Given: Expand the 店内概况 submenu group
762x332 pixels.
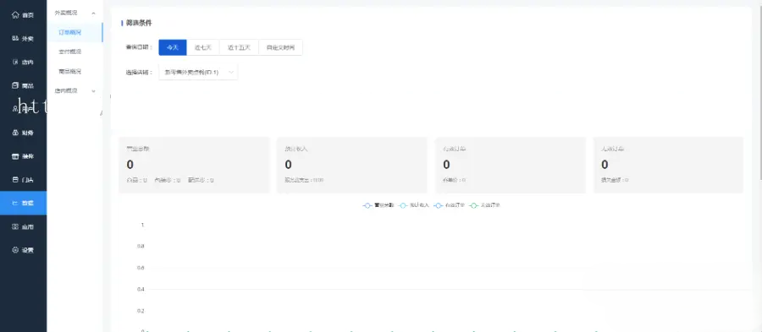Looking at the screenshot, I should coord(75,90).
